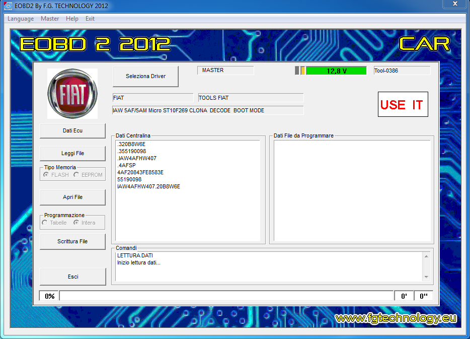Open the Language menu
The height and width of the screenshot is (339, 470).
(21, 19)
